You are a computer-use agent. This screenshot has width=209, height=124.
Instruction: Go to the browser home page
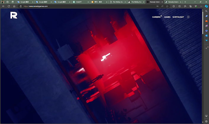14,6
